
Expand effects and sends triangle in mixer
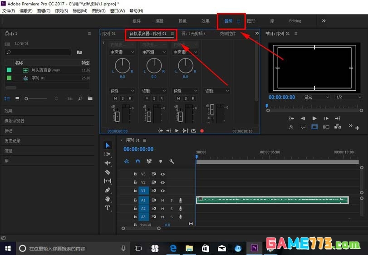(x=103, y=43)
